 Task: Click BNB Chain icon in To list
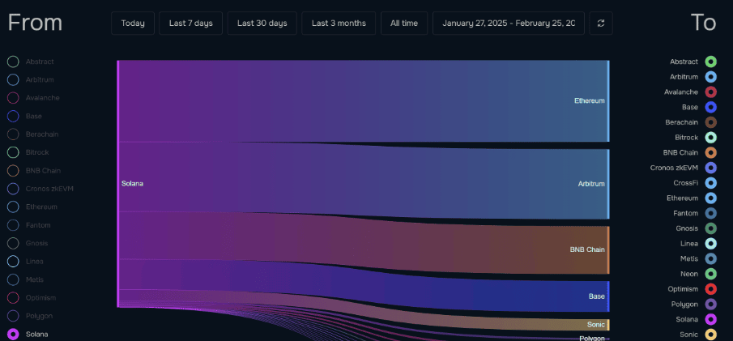point(710,152)
